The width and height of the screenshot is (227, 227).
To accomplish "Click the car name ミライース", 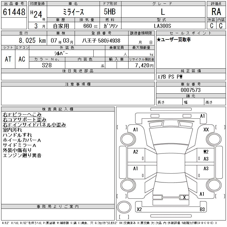I will [73, 12].
